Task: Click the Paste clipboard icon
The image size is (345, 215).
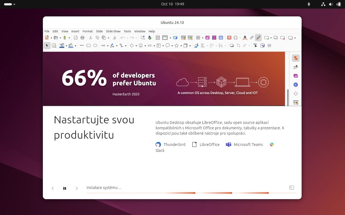Action: point(104,38)
